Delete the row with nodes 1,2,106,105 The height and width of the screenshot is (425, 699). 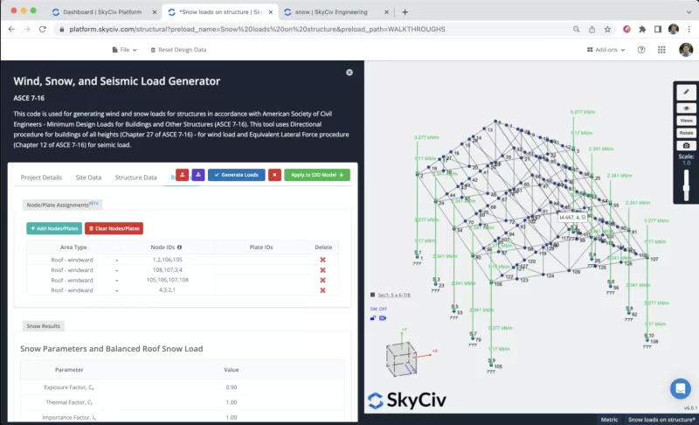pos(322,260)
